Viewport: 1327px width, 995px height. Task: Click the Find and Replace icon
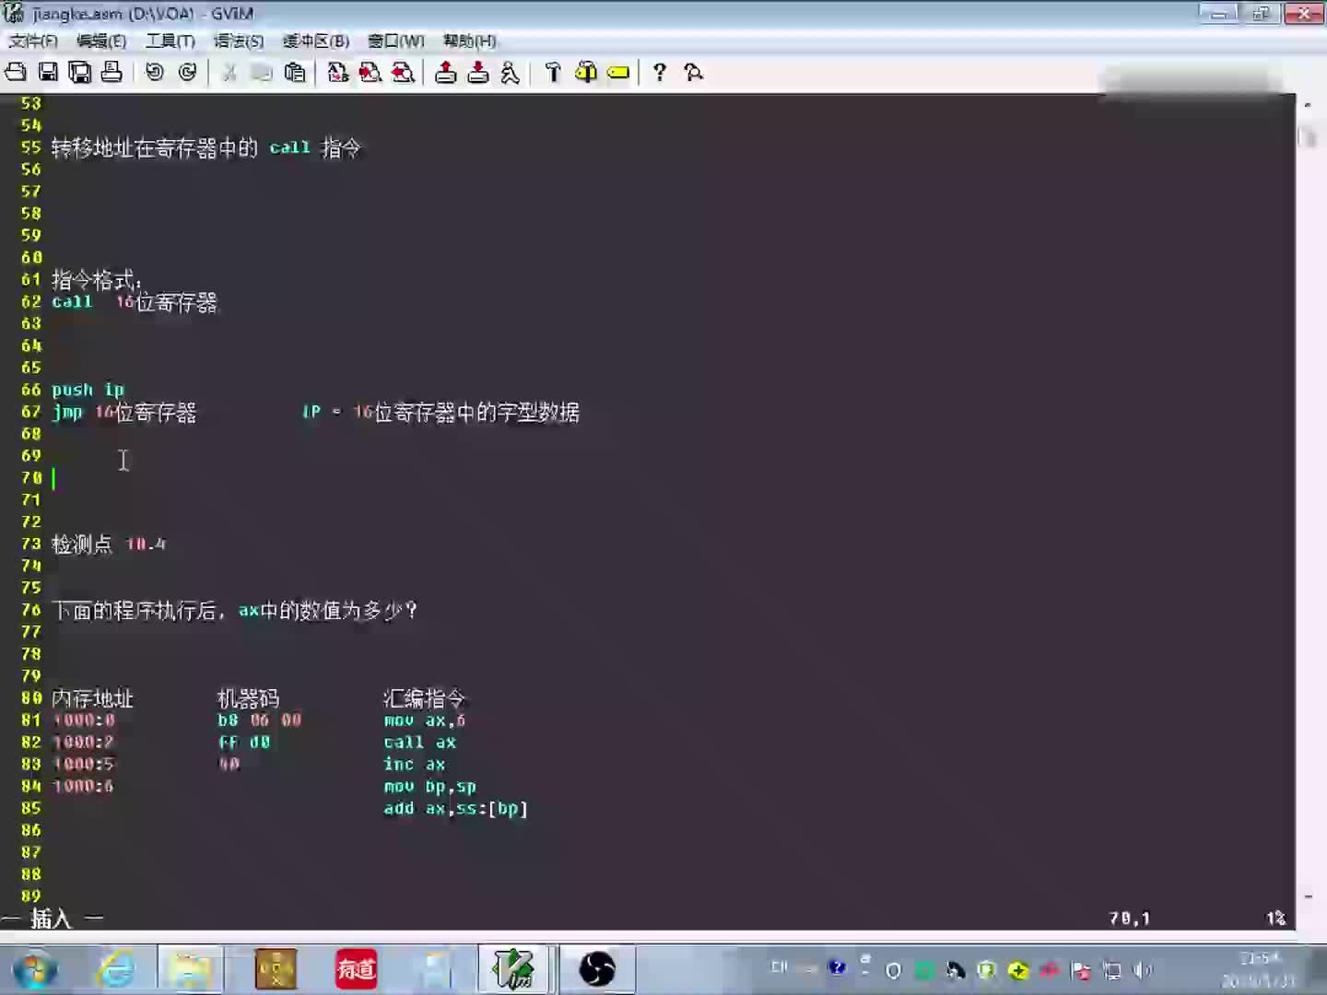click(x=338, y=72)
